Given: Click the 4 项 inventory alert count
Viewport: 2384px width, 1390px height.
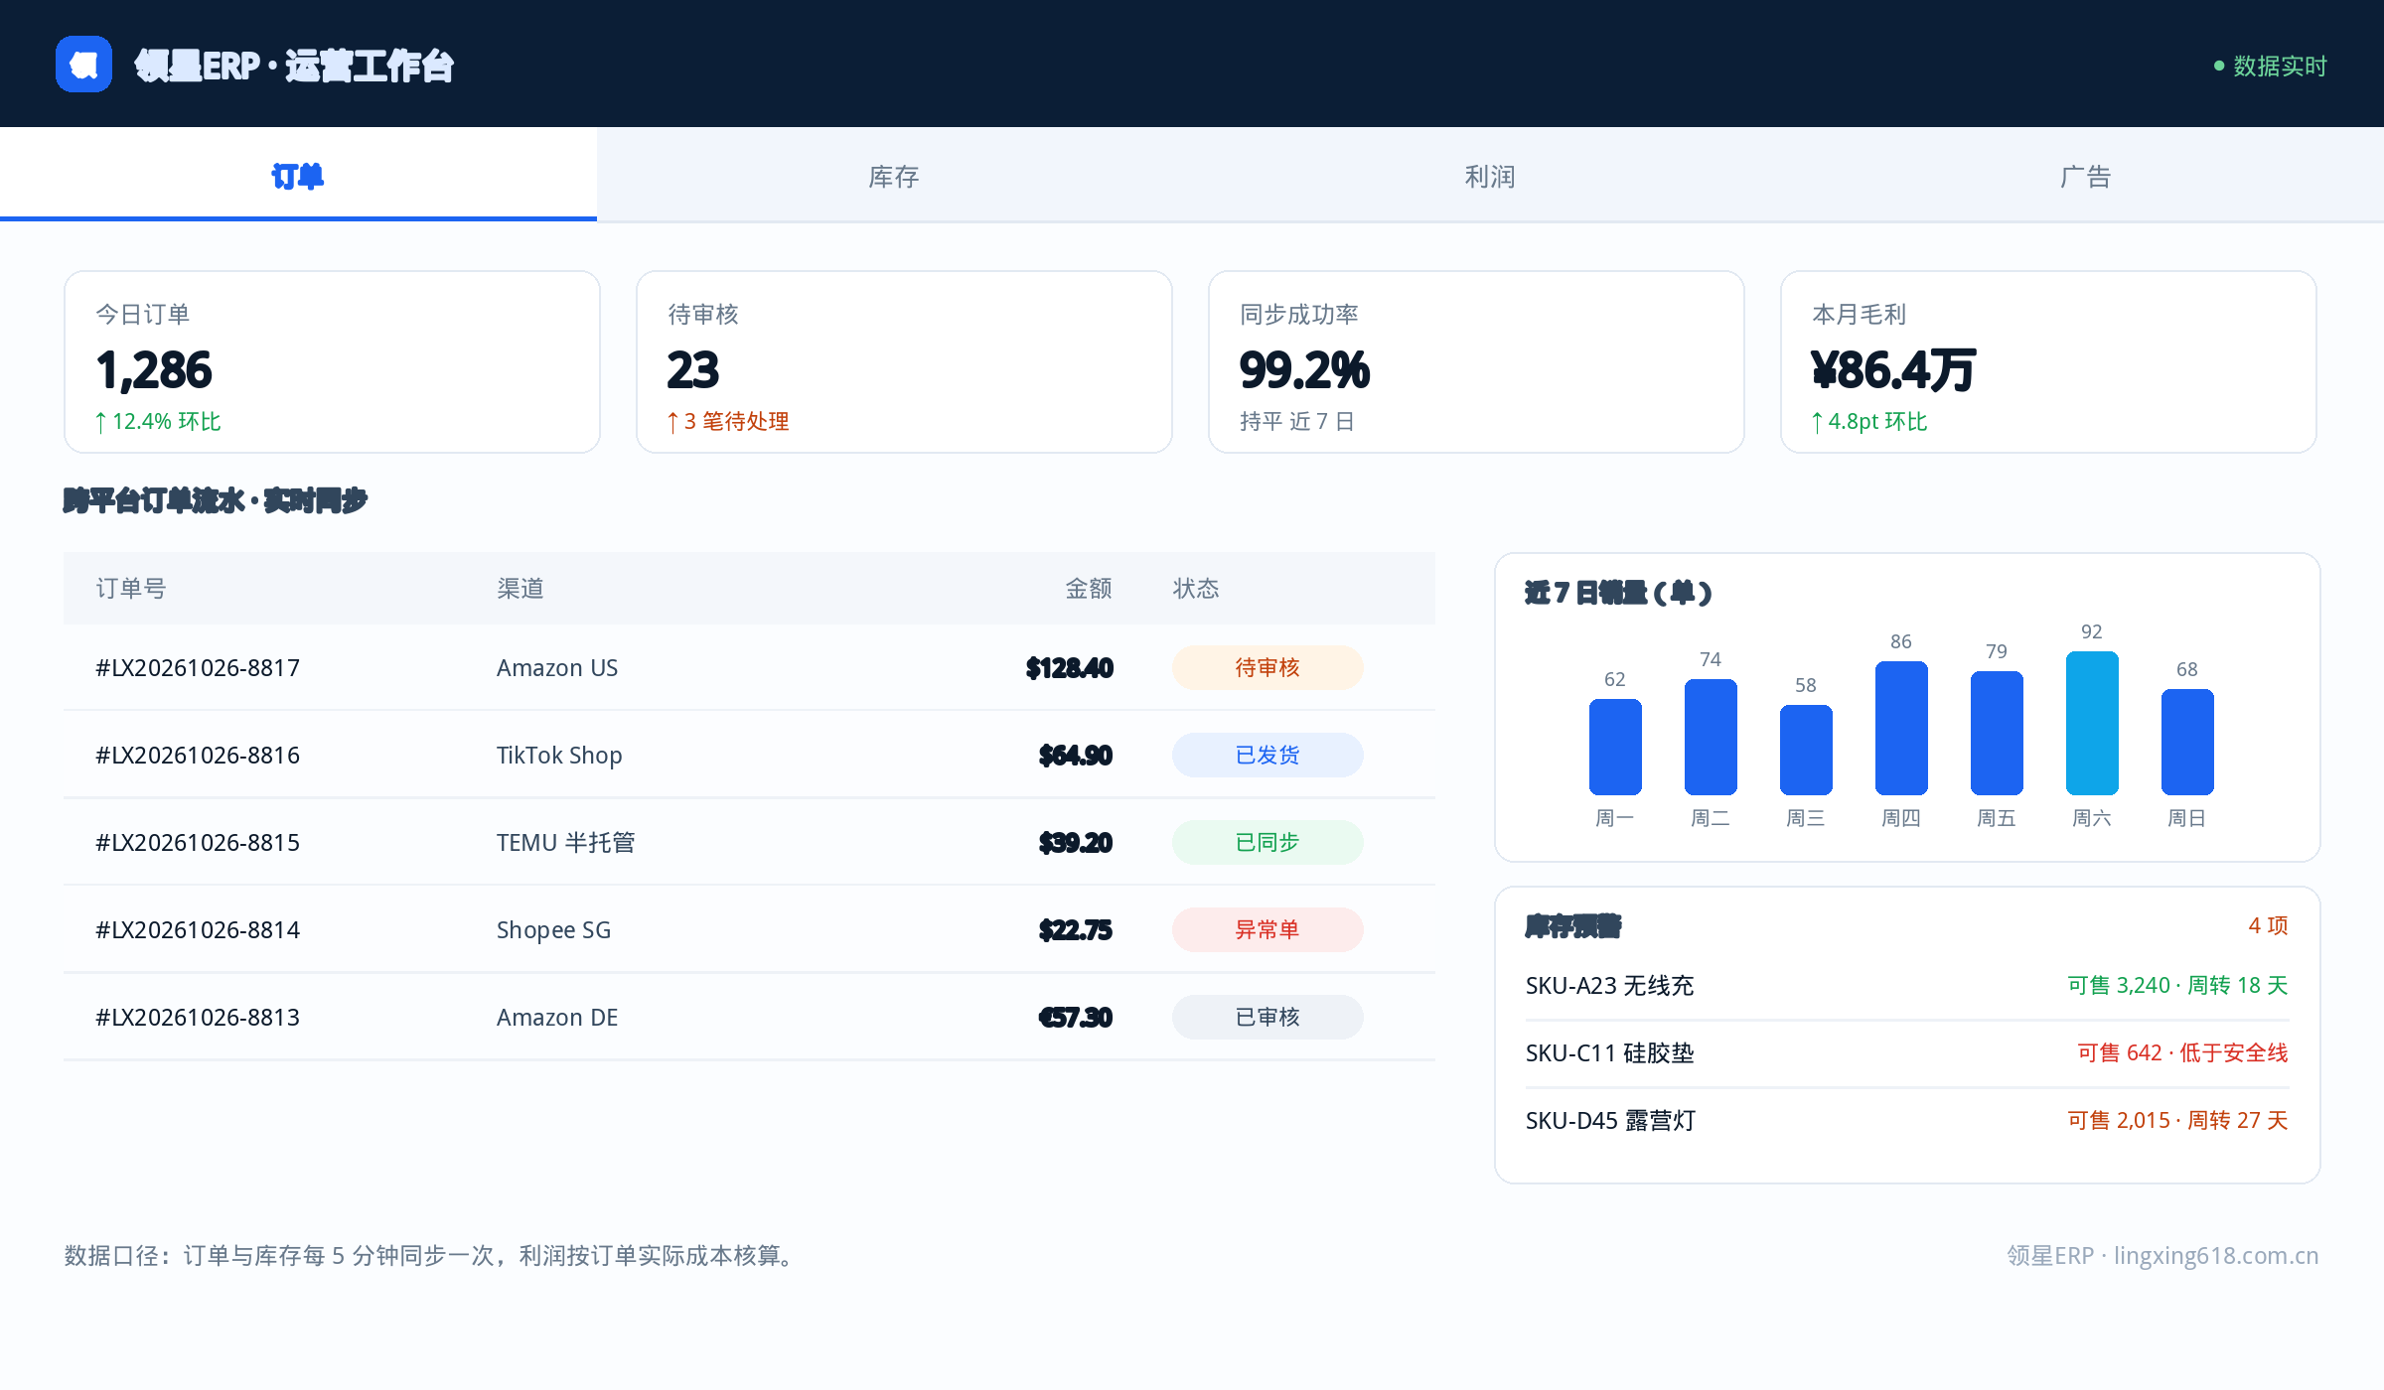Looking at the screenshot, I should [2269, 925].
